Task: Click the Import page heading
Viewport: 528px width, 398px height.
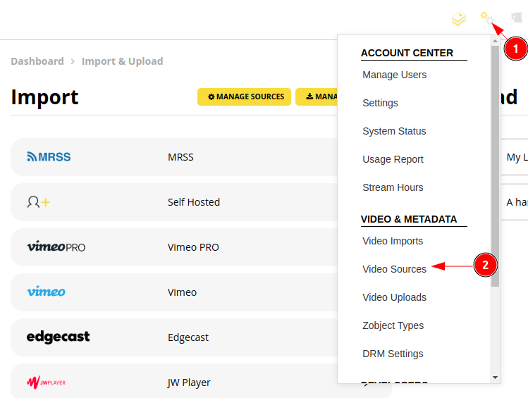Action: point(45,98)
